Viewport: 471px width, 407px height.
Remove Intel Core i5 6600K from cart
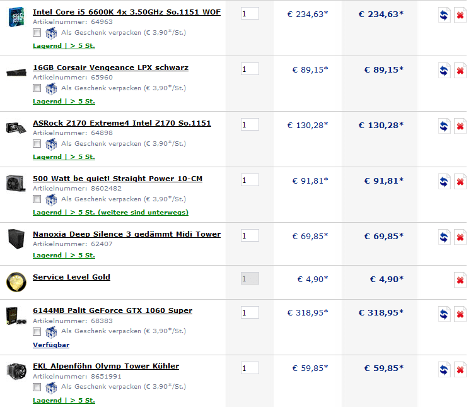[x=460, y=15]
